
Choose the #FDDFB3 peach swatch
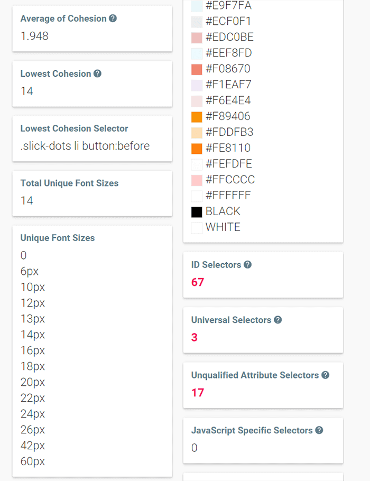tap(197, 133)
